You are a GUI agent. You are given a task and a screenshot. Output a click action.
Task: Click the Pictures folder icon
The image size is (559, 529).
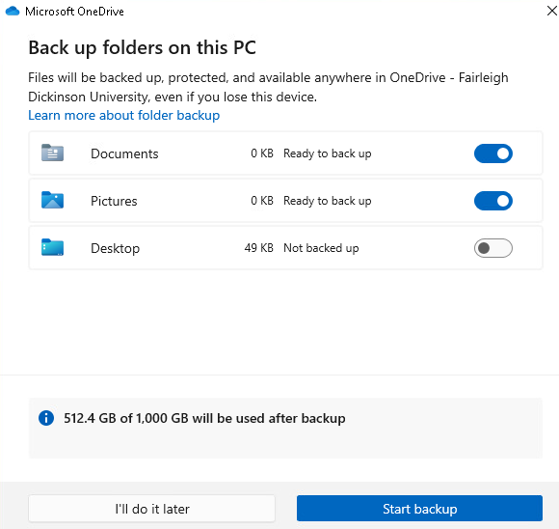tap(52, 200)
